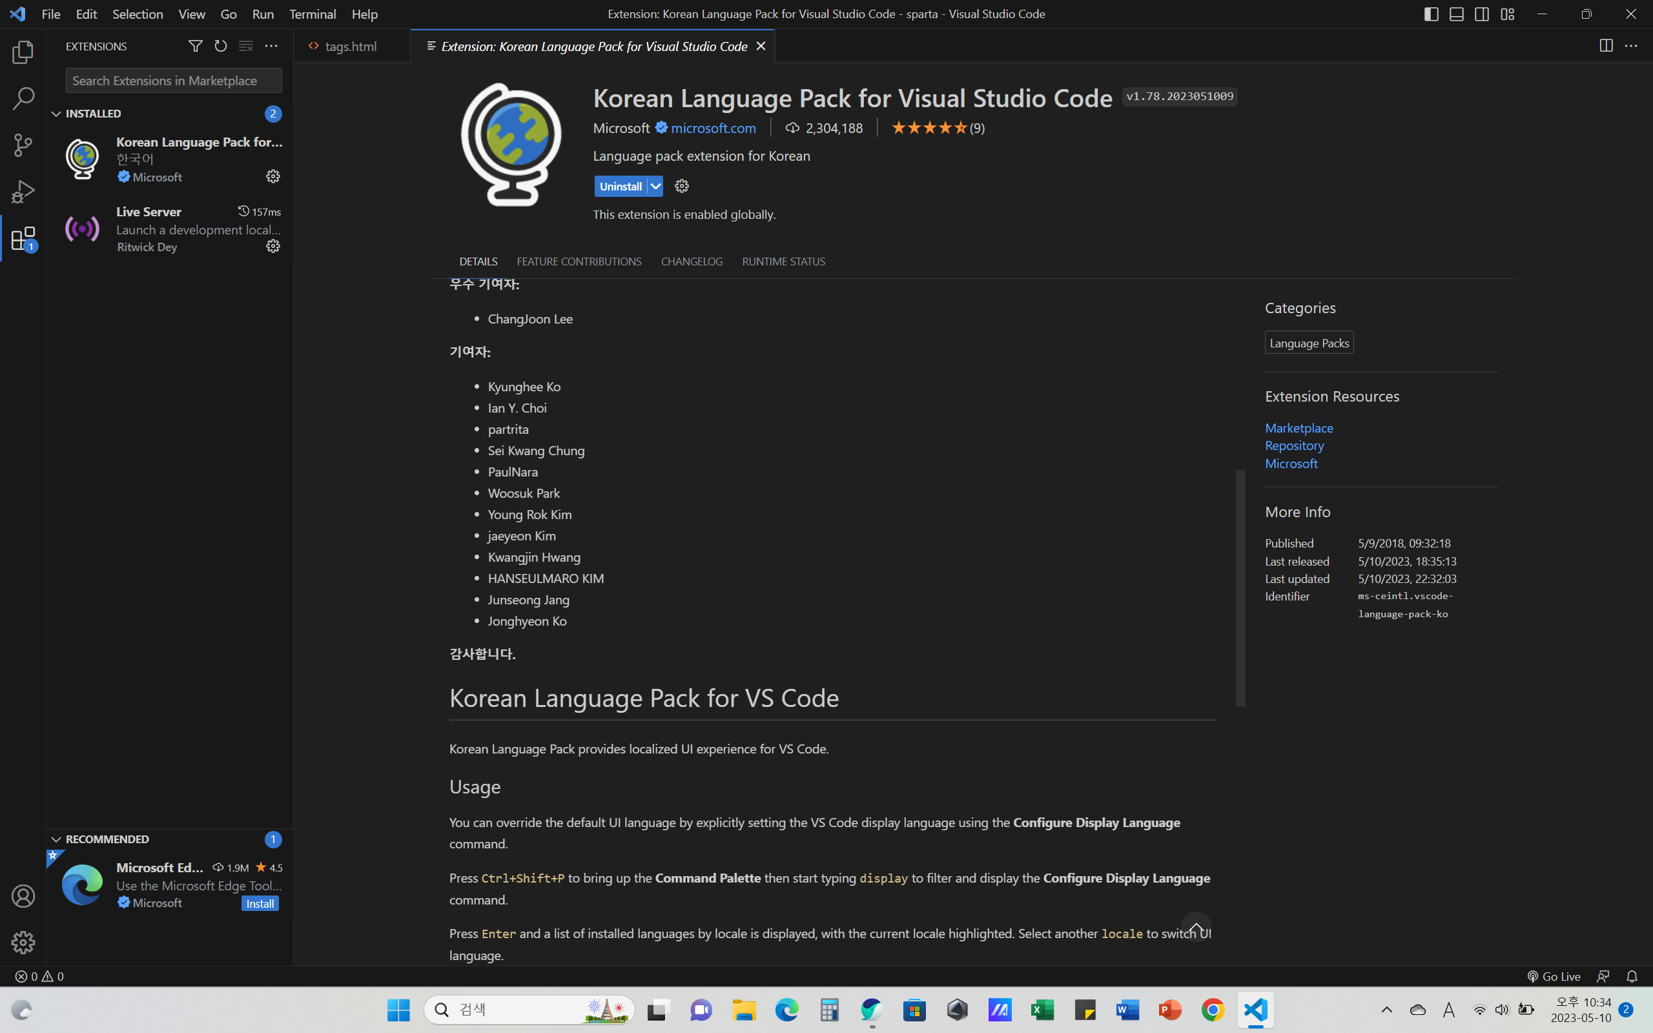The width and height of the screenshot is (1653, 1033).
Task: Close the Korean Language Pack extension tab
Action: click(761, 46)
